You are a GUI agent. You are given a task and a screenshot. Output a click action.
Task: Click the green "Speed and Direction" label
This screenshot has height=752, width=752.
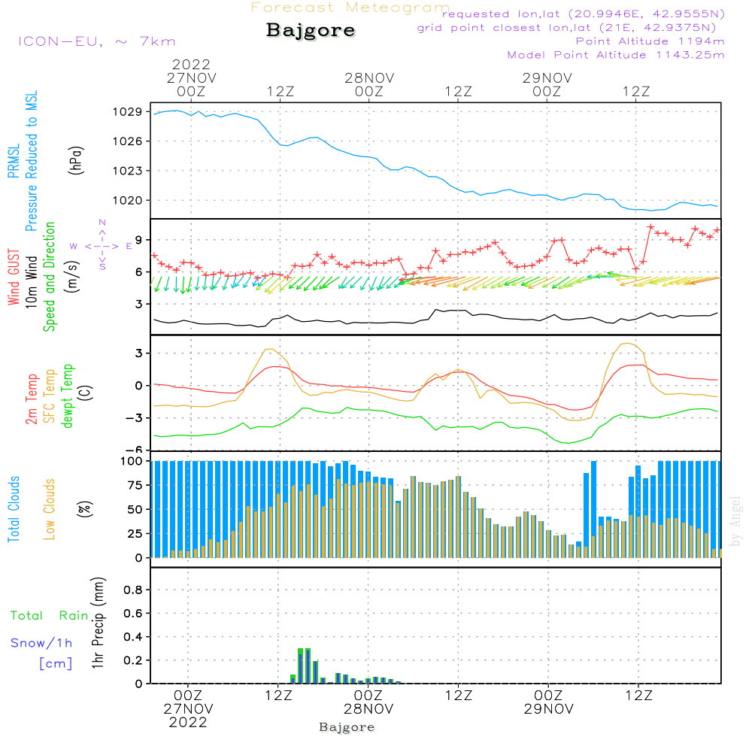coord(50,277)
